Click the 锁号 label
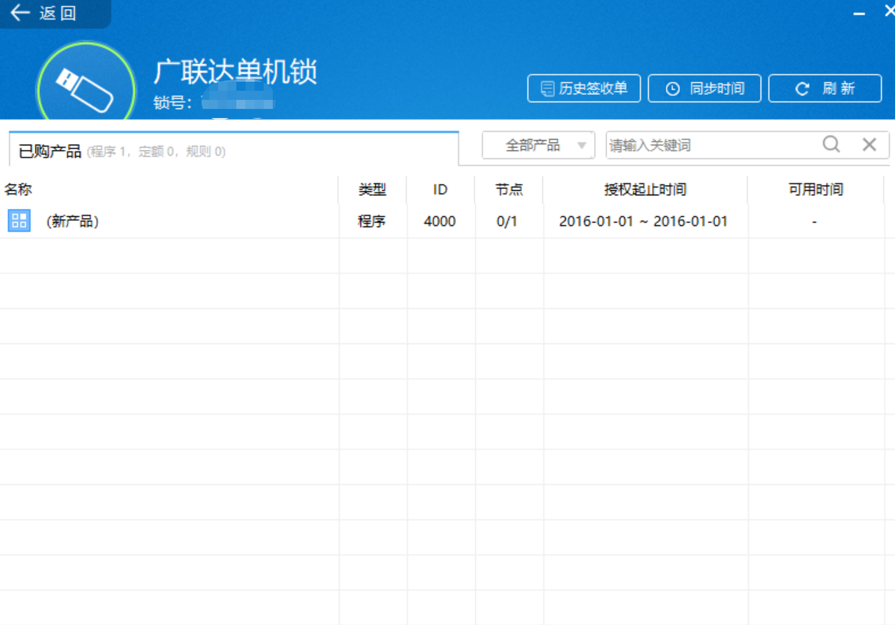895x625 pixels. point(173,102)
